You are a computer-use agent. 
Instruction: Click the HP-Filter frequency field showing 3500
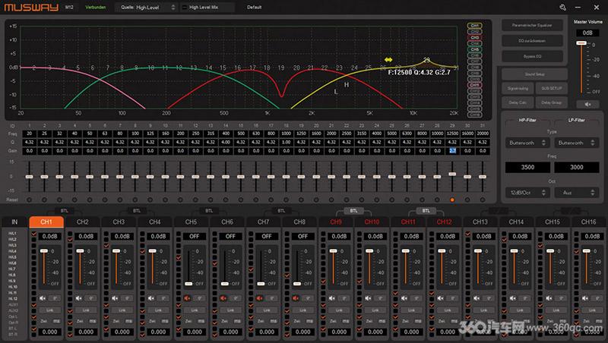[x=527, y=167]
